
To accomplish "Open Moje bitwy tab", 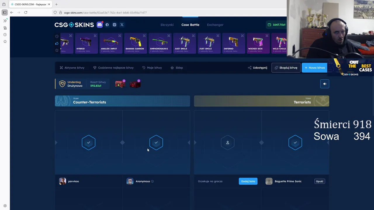I will click(152, 68).
